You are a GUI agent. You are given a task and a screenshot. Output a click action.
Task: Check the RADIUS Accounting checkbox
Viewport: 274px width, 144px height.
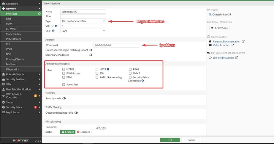[x=97, y=77]
